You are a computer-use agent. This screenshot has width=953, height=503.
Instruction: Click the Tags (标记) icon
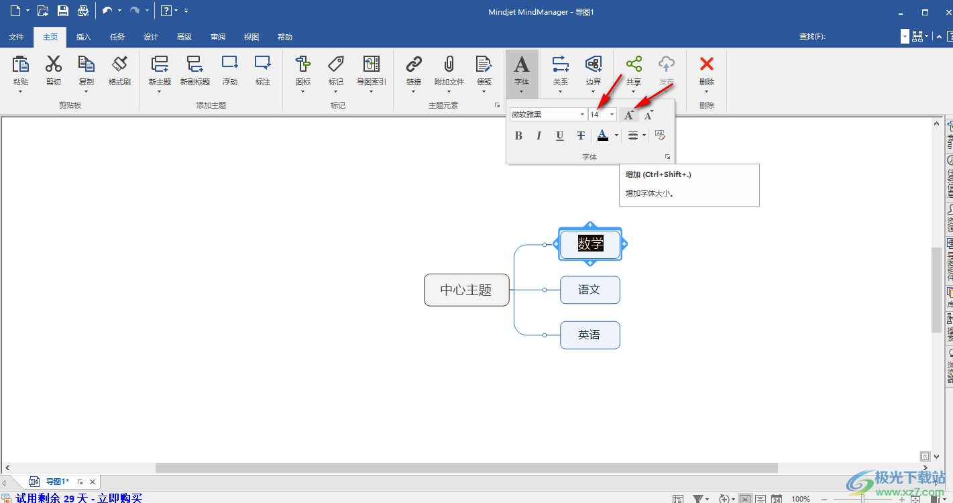(x=336, y=64)
